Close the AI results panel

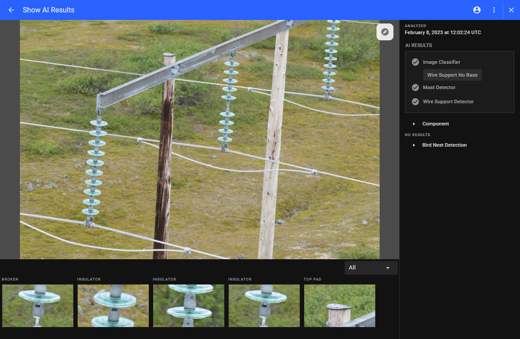pos(511,10)
